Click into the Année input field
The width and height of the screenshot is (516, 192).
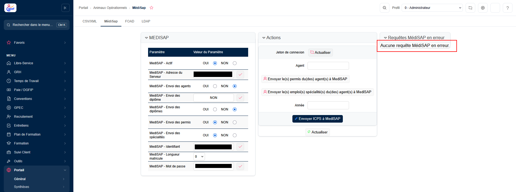pos(328,105)
